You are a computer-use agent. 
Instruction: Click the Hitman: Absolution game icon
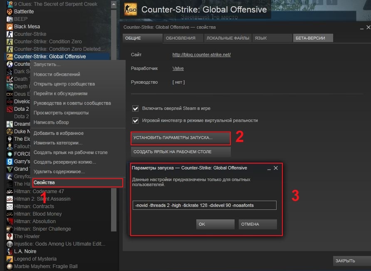click(10, 221)
